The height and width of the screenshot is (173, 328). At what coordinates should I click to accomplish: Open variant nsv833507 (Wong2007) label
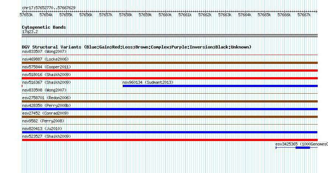point(44,51)
